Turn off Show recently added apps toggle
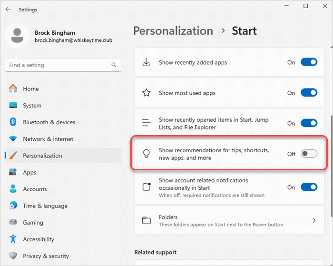 pyautogui.click(x=309, y=62)
